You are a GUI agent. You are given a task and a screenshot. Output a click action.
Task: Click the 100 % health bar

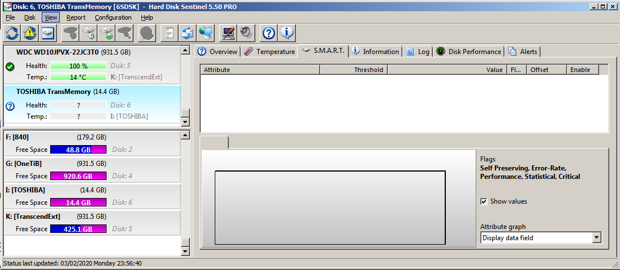(78, 66)
